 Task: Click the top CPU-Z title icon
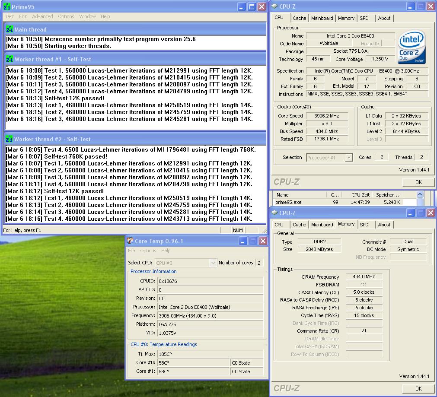point(274,6)
